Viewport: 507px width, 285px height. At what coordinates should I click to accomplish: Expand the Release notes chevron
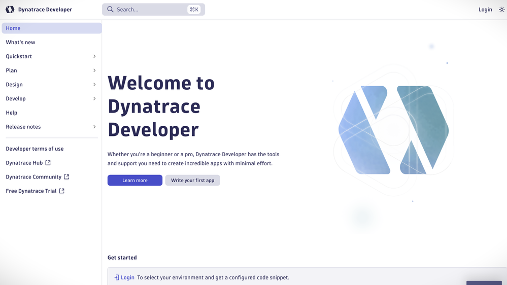[x=94, y=127]
